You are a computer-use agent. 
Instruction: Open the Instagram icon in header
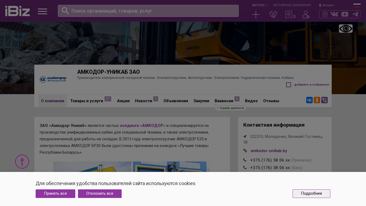coord(325,14)
